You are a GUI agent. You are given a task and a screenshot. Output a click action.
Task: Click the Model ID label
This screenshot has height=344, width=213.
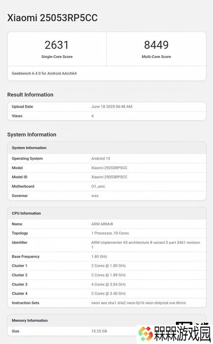20,177
